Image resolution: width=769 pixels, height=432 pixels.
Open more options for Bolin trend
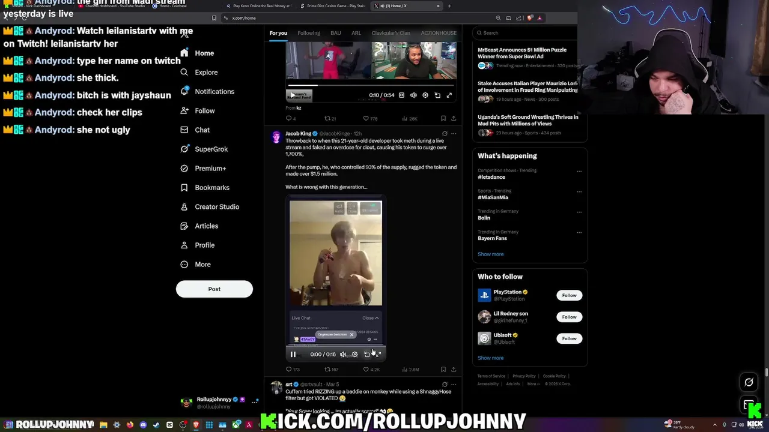coord(579,212)
